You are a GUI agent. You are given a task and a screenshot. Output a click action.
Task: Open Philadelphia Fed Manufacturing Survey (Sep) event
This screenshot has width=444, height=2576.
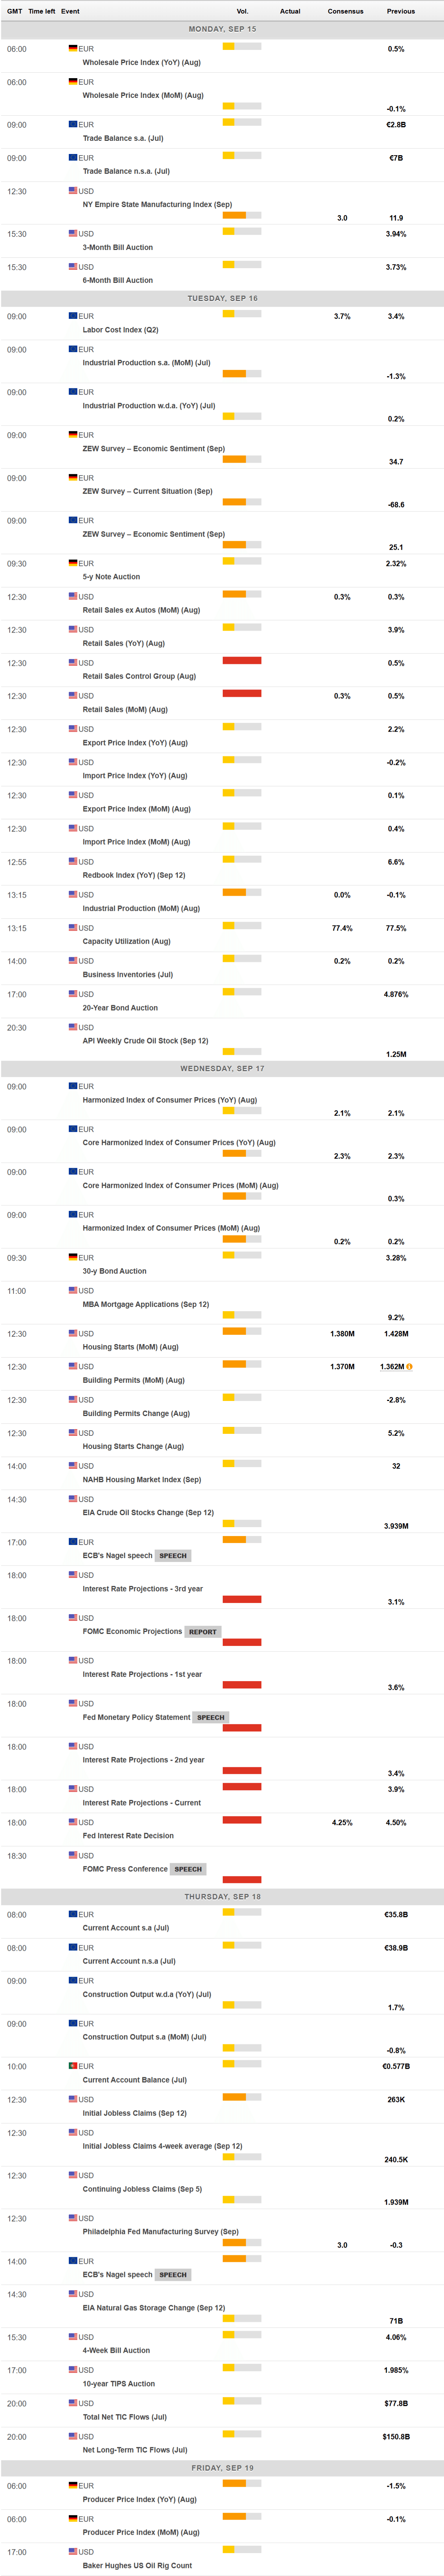[160, 2231]
